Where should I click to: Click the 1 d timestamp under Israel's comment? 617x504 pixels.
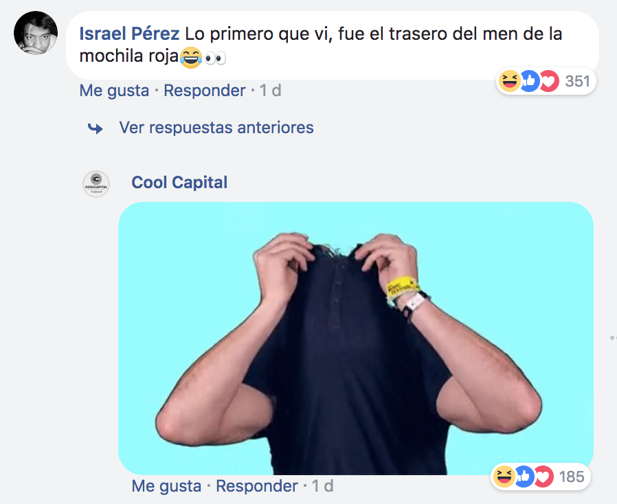point(270,91)
